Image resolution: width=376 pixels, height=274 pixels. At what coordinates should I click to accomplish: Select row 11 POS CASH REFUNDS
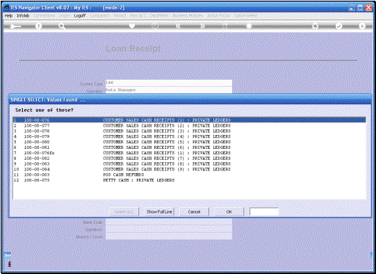pyautogui.click(x=189, y=175)
